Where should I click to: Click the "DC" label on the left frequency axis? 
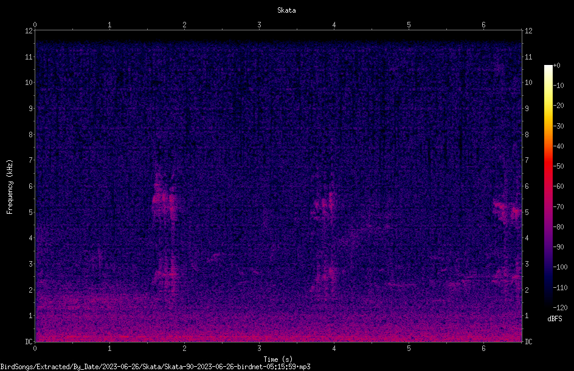(x=29, y=342)
